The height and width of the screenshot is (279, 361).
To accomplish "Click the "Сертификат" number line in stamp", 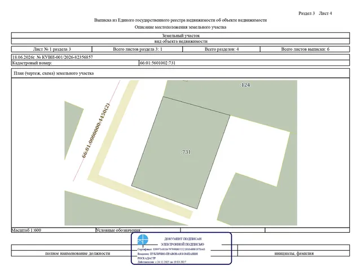I will tap(171, 249).
